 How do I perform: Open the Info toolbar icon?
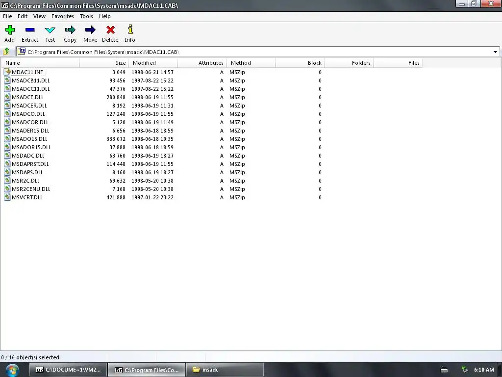(130, 29)
